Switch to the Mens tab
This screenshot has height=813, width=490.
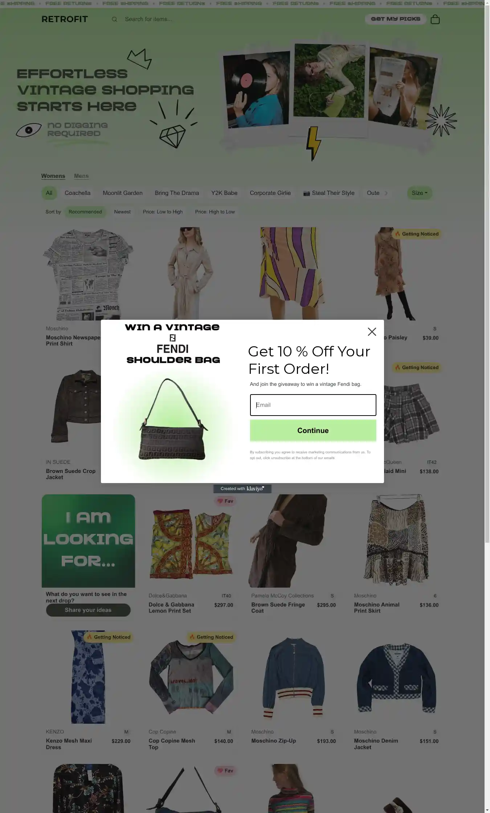click(81, 176)
